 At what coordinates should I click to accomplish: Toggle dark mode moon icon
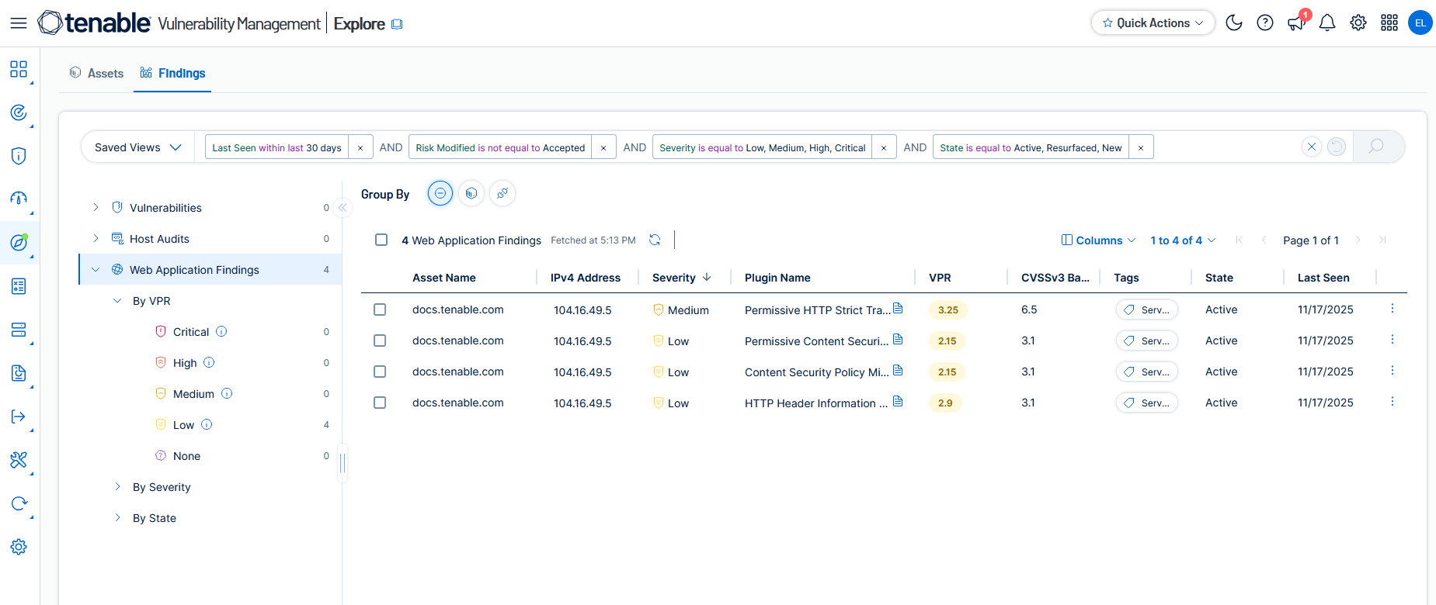pyautogui.click(x=1233, y=23)
